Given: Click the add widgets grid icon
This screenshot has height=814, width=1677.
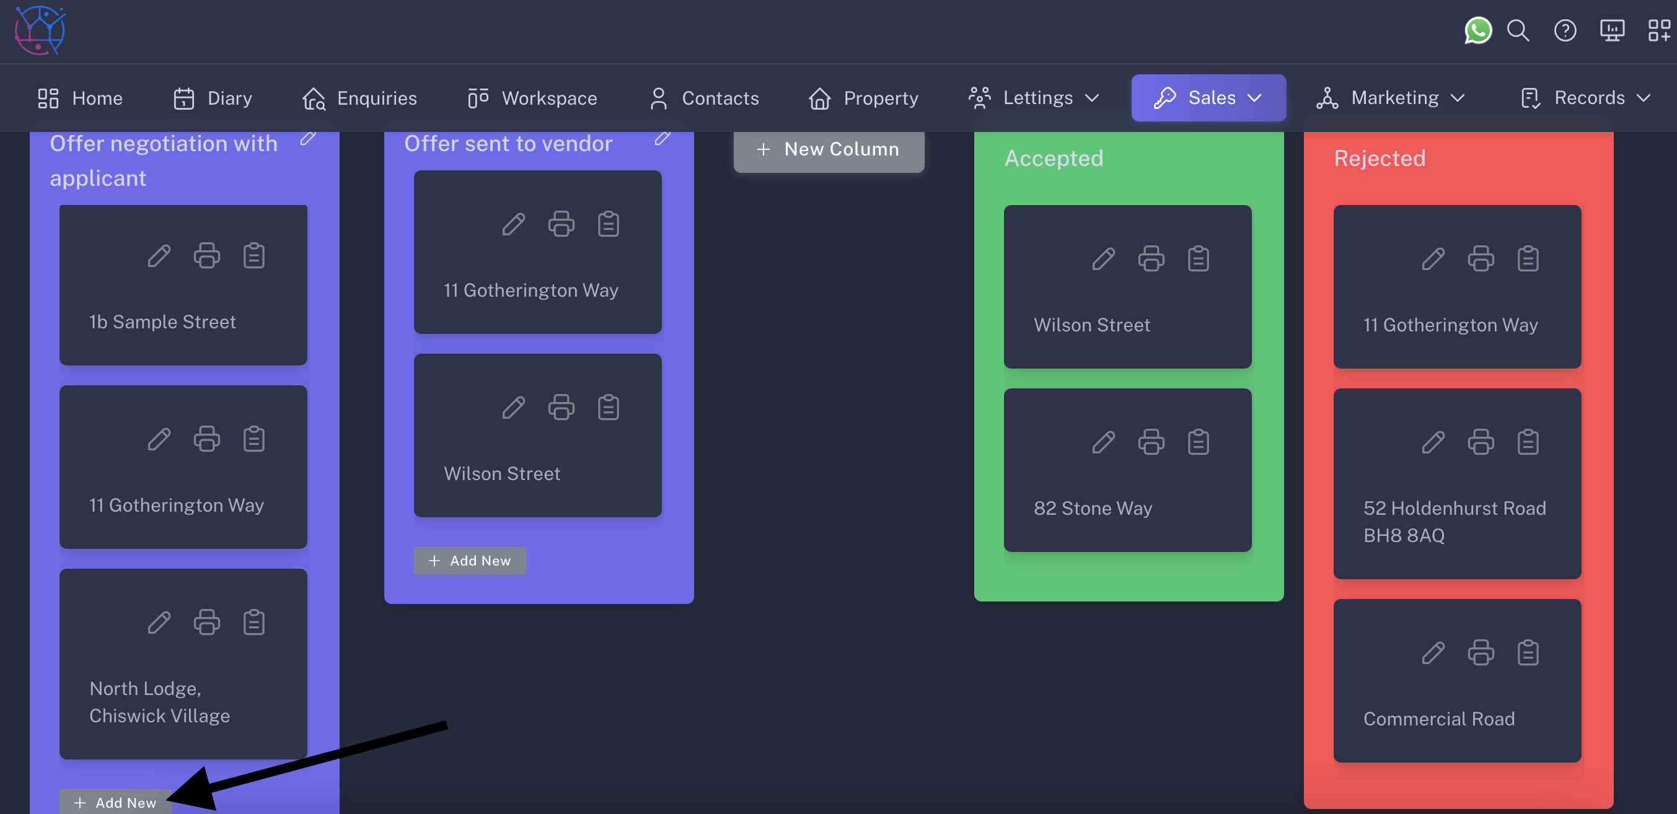Looking at the screenshot, I should tap(1658, 30).
